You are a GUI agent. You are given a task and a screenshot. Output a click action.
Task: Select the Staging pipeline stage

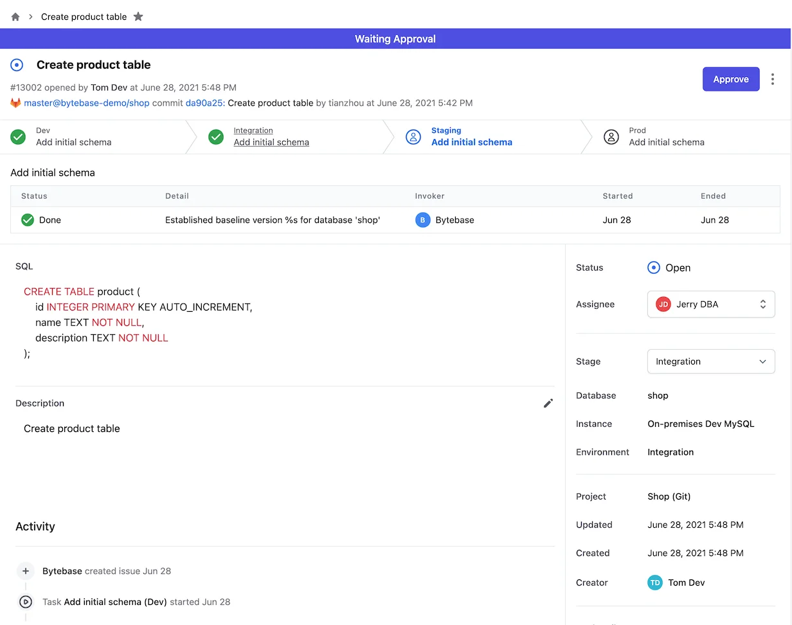[x=471, y=137]
